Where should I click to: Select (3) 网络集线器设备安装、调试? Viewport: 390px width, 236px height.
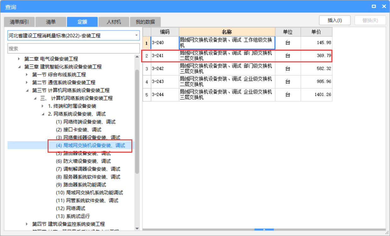[88, 138]
